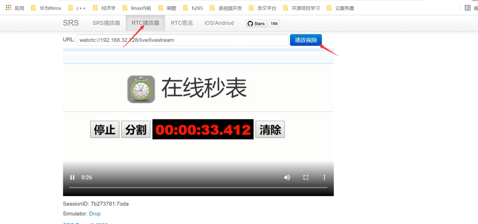The height and width of the screenshot is (224, 478).
Task: Switch to the RTC推流 tab
Action: [182, 23]
